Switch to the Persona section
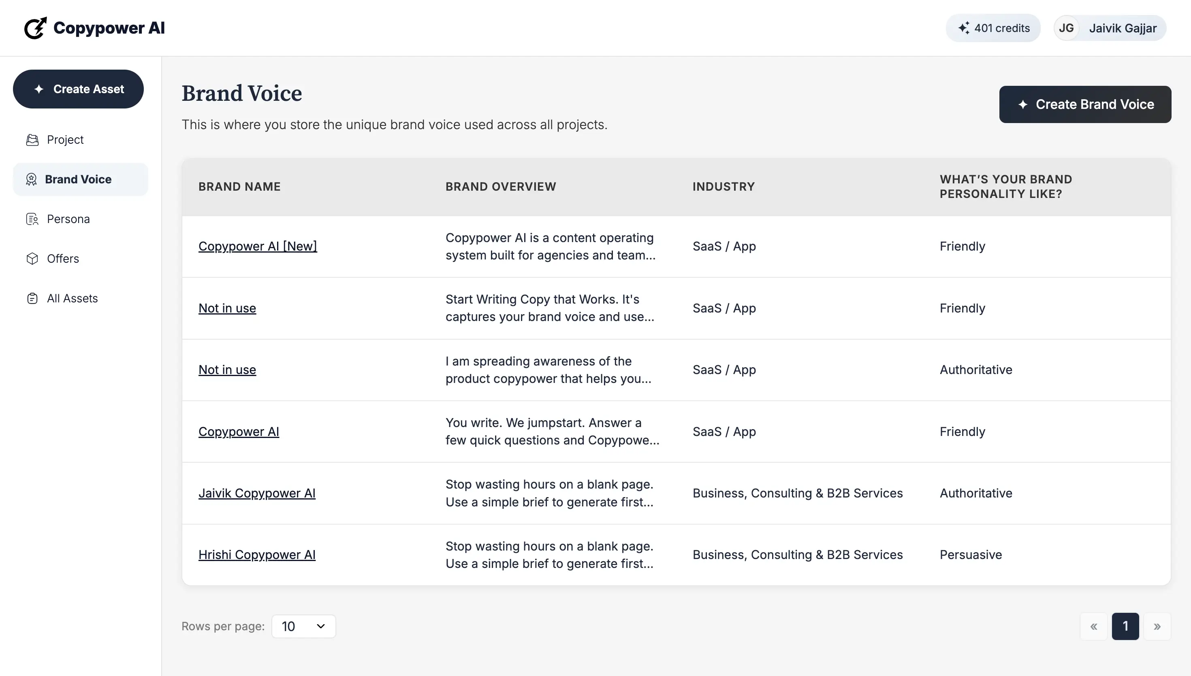 [68, 219]
